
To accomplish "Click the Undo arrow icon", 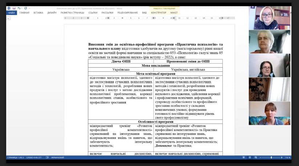I will click(x=19, y=8).
